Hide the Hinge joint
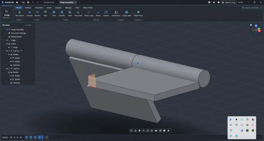 pos(9,47)
